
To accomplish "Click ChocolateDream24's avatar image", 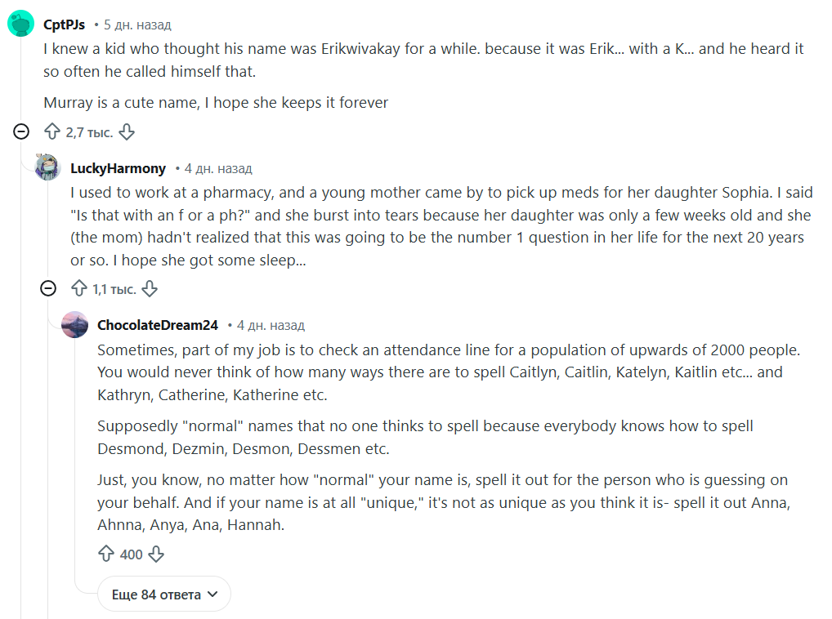I will [x=74, y=324].
